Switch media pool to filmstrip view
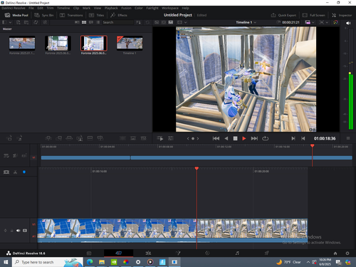The image size is (356, 267). coord(91,22)
